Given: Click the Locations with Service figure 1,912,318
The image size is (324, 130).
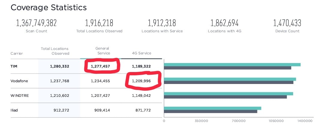Looking at the screenshot, I should pos(162,23).
